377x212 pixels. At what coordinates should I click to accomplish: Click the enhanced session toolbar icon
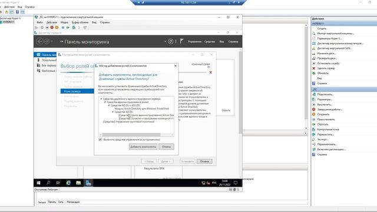point(85,28)
